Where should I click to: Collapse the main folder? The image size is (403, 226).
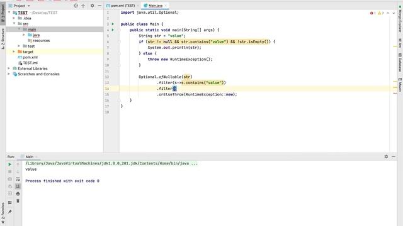pyautogui.click(x=19, y=30)
